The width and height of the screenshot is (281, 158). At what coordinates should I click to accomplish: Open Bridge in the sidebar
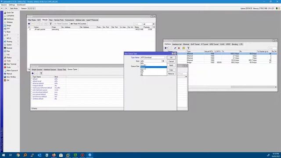point(9,25)
